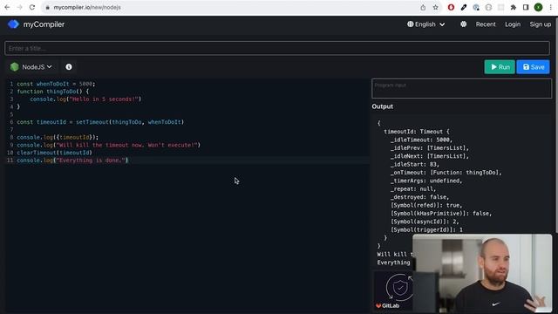Click the presenter webcam overlay

(482, 273)
